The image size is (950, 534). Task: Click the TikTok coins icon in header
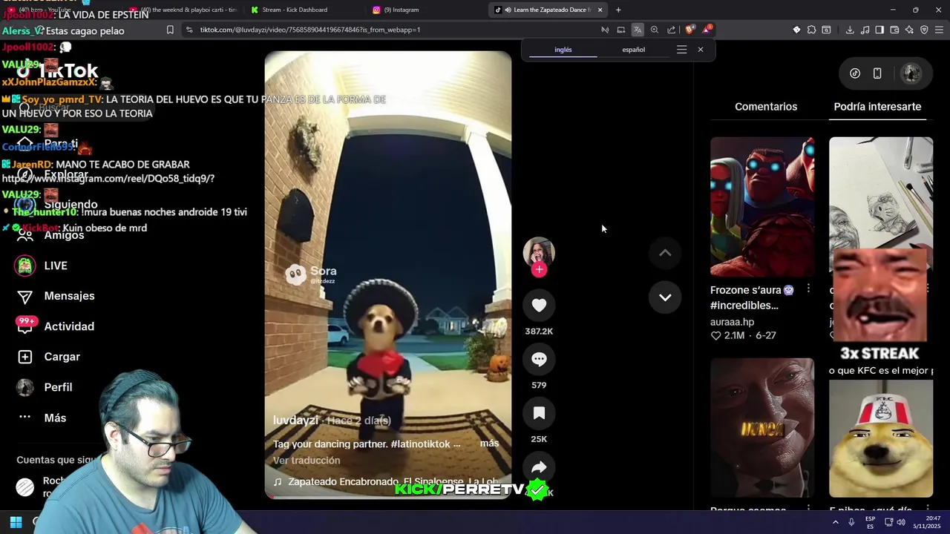pyautogui.click(x=855, y=73)
